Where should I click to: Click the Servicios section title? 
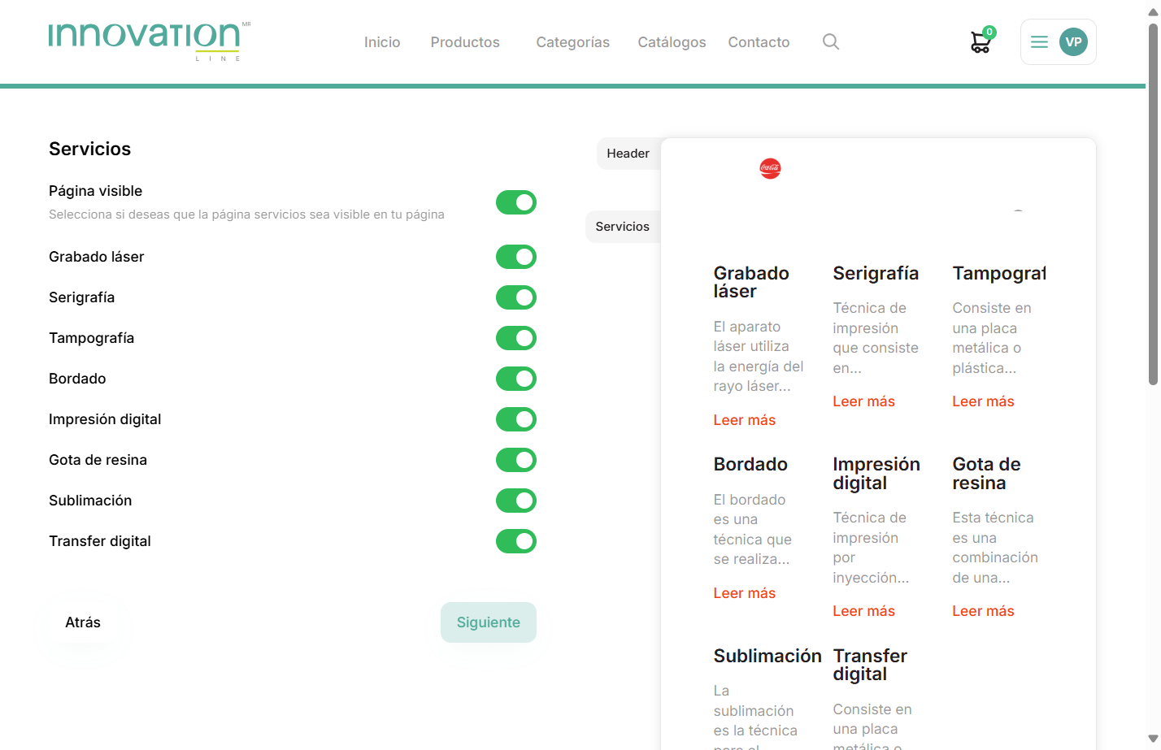[x=89, y=149]
